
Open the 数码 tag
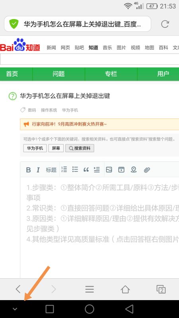(32, 110)
